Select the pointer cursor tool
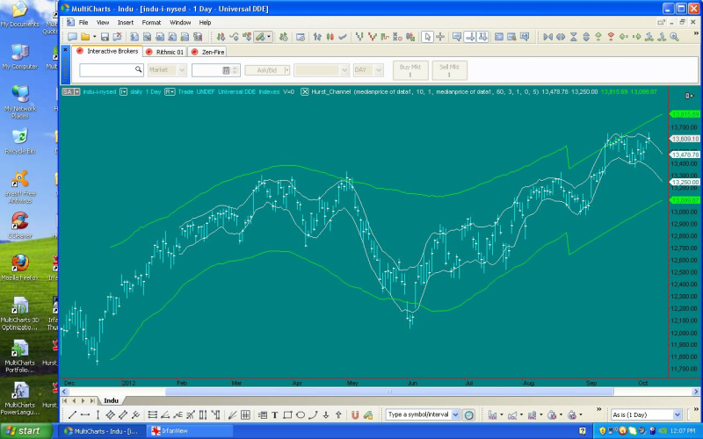This screenshot has width=703, height=439. [x=427, y=37]
